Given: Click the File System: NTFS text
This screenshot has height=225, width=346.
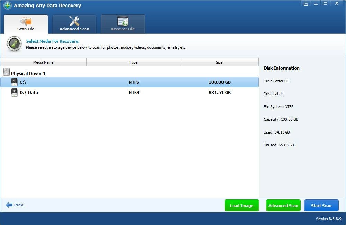Looking at the screenshot, I should coord(279,107).
